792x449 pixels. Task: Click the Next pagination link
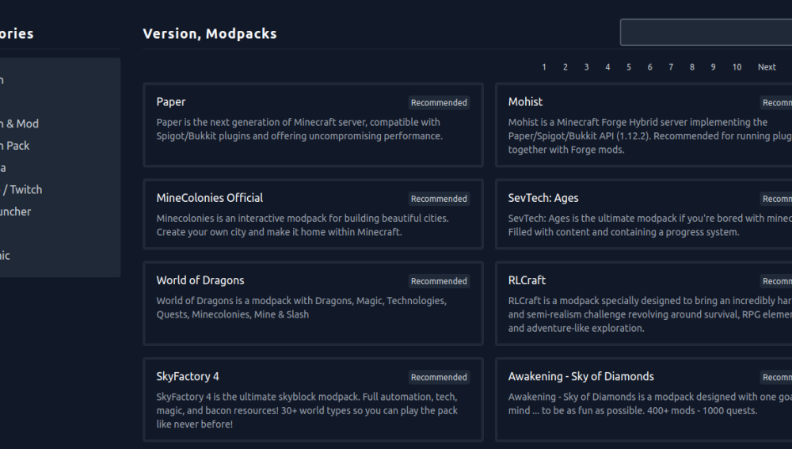767,67
